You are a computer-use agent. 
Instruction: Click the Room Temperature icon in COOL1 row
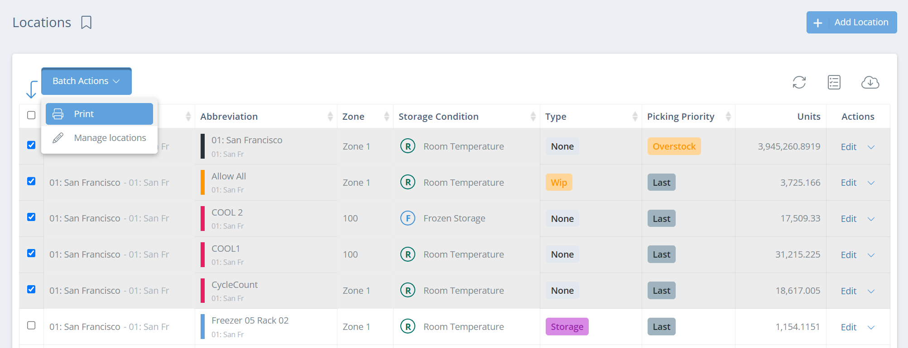[408, 254]
